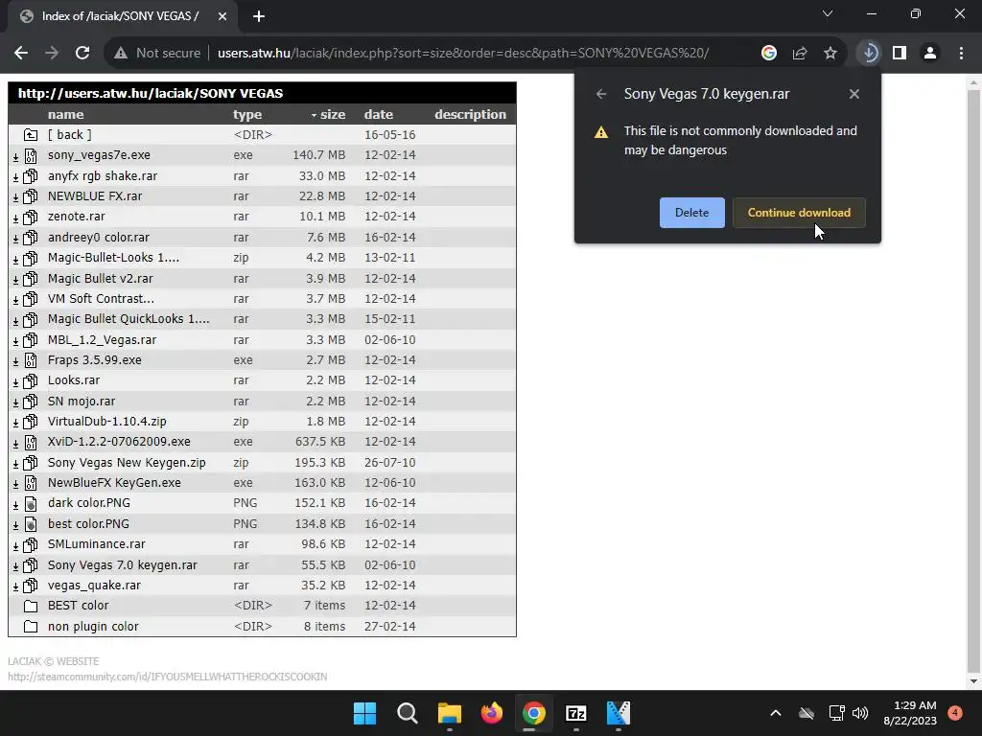The height and width of the screenshot is (736, 982).
Task: Click archive icon beside SMLuminance.rar
Action: point(30,544)
